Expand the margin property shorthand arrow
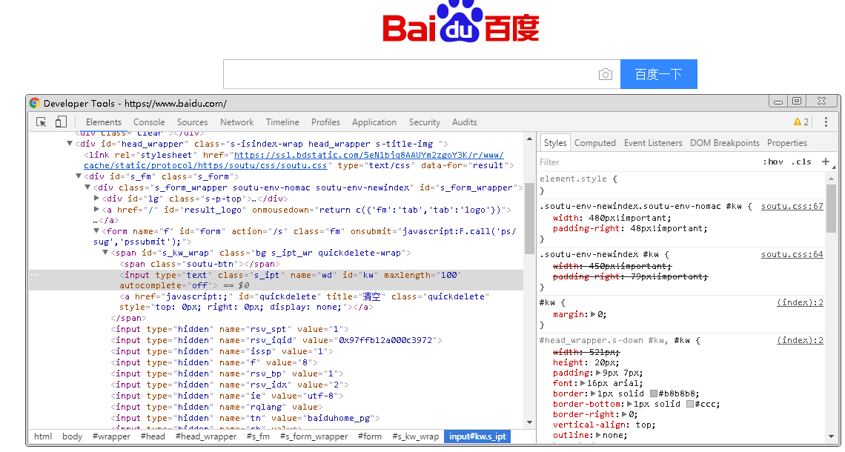Viewport: 845px width, 452px height. 593,314
